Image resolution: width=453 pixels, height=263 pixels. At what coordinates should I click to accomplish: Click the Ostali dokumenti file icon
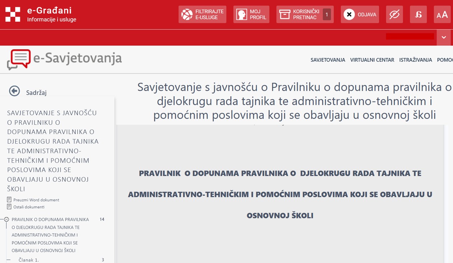point(9,207)
